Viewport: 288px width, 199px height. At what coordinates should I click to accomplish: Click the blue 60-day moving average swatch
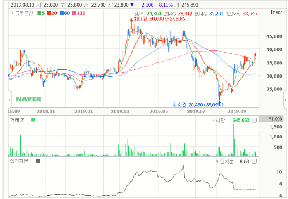point(62,13)
